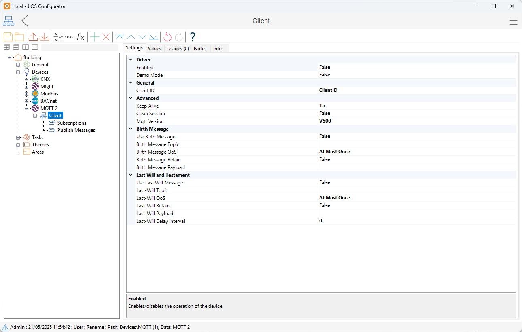Screen dimensions: 522x332
Task: Click the greyed redo arrow icon
Action: click(179, 37)
